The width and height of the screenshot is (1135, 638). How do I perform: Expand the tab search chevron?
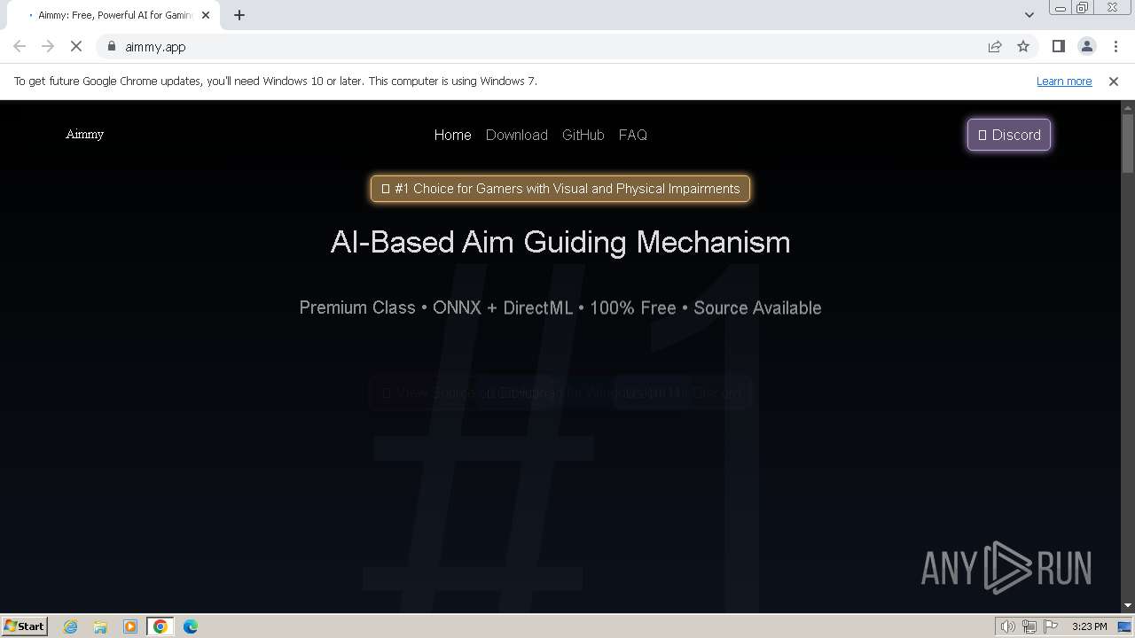1029,15
